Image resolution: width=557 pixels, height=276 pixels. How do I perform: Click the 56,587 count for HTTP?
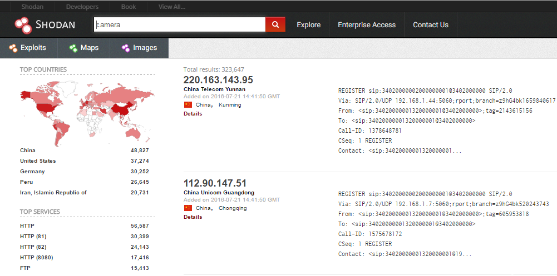point(140,225)
